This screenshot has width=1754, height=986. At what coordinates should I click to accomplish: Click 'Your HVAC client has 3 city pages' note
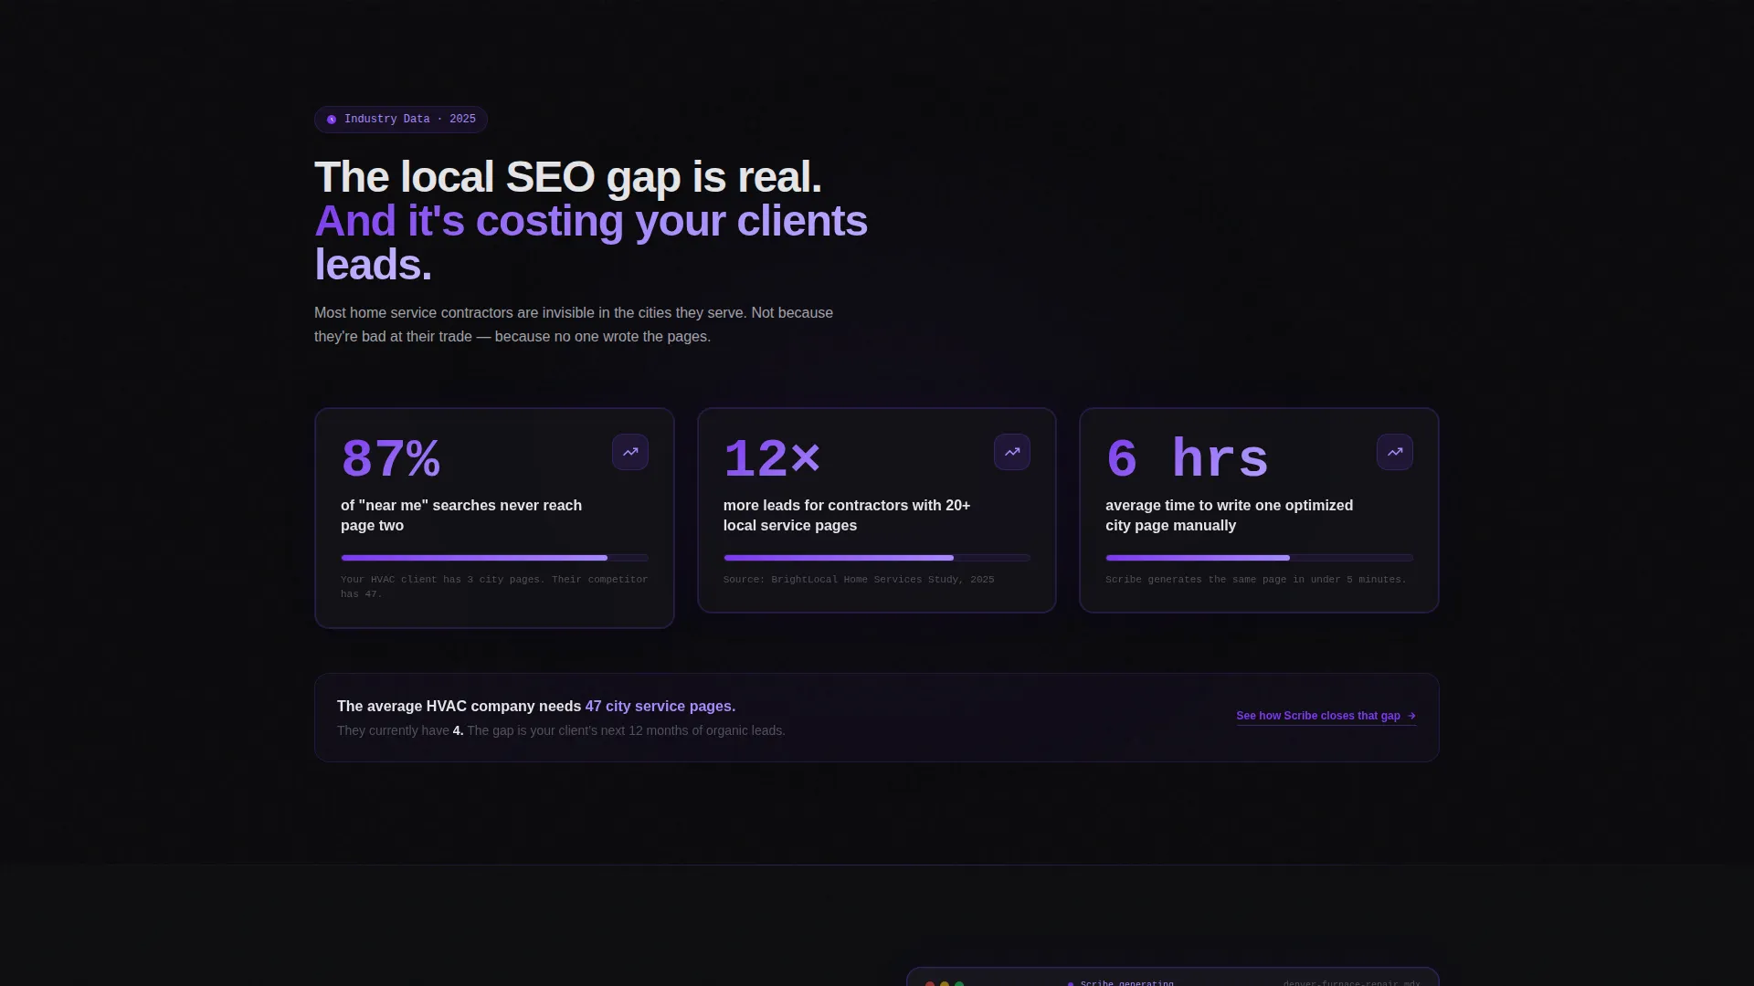pyautogui.click(x=494, y=587)
